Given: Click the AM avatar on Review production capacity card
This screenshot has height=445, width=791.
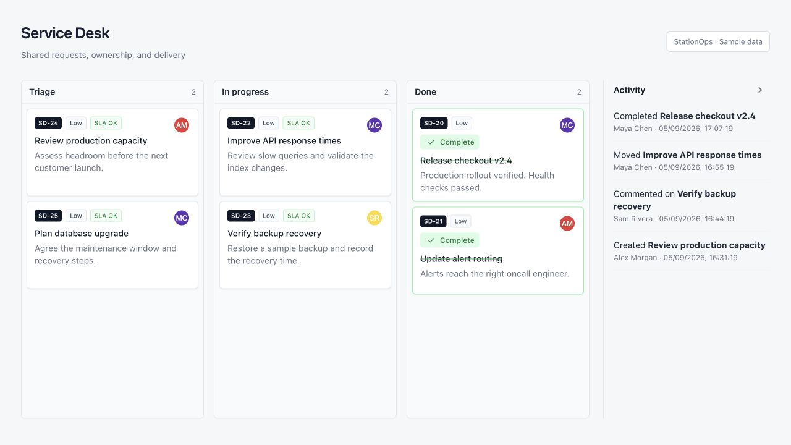Looking at the screenshot, I should (x=182, y=125).
